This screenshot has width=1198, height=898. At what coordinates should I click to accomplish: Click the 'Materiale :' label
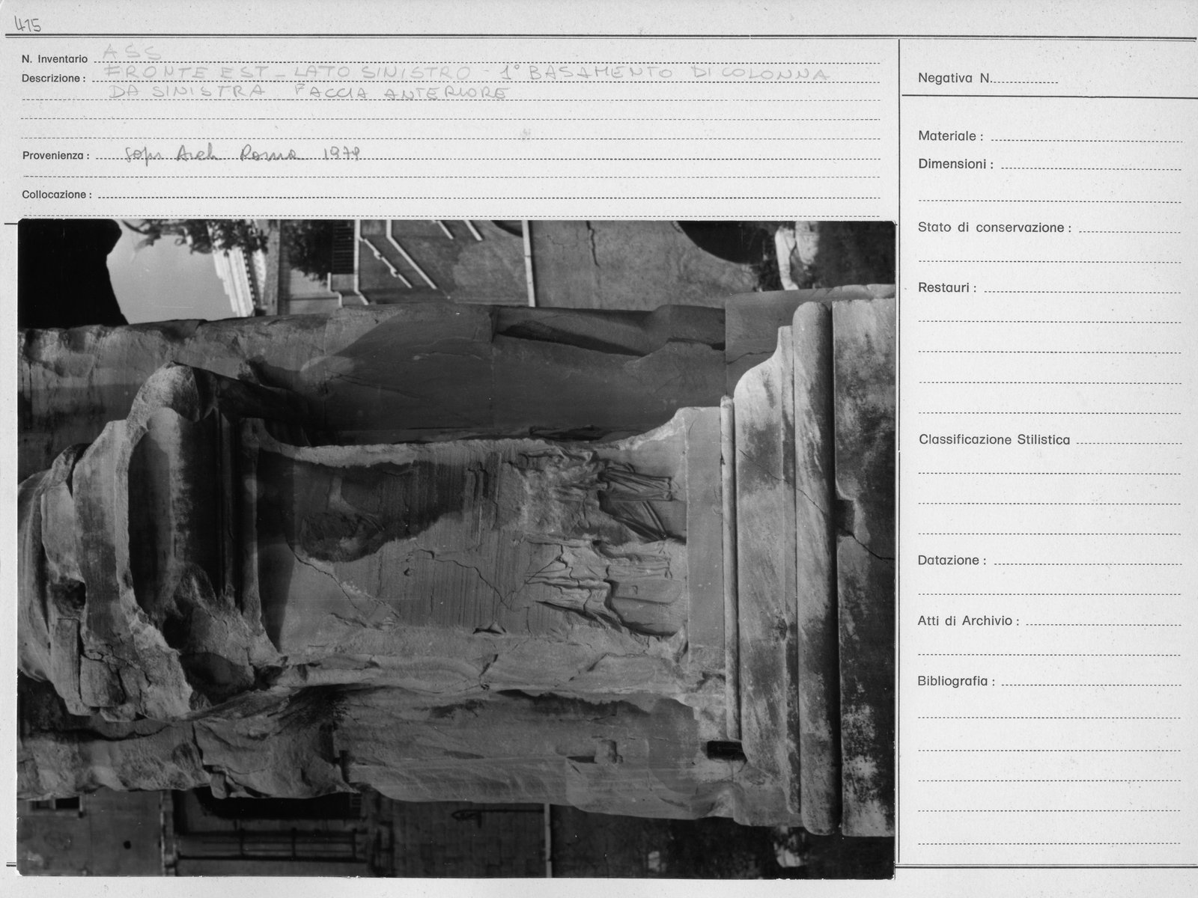click(x=950, y=136)
